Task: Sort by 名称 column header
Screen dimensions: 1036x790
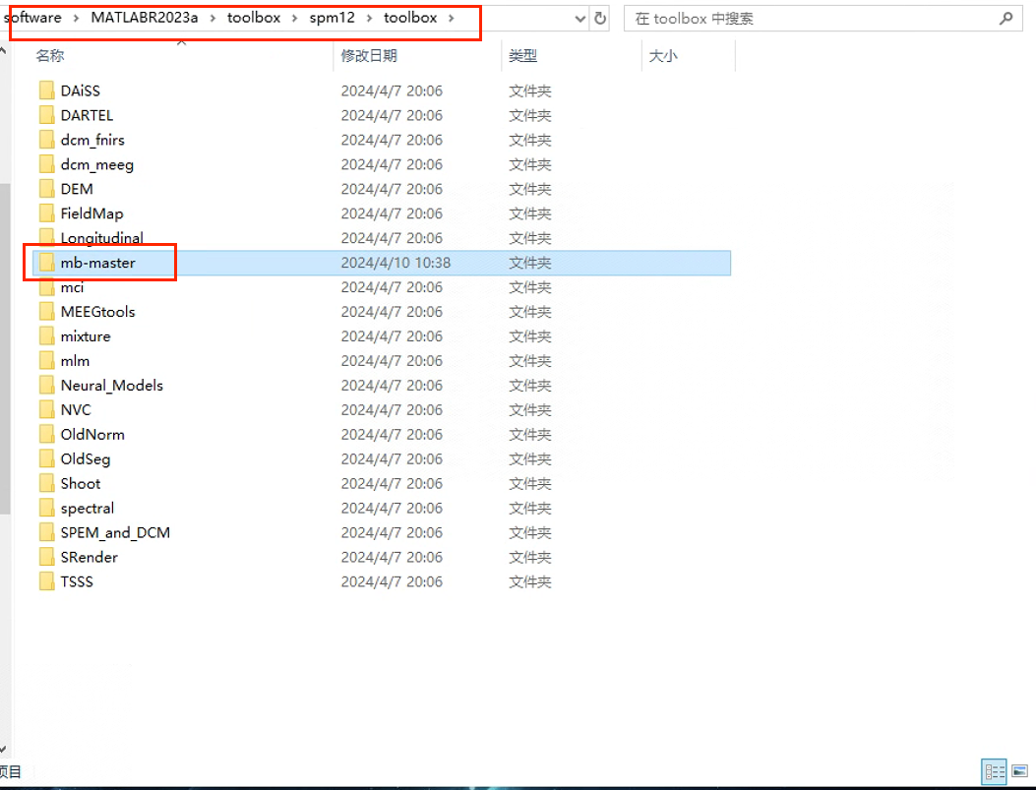Action: pos(50,55)
